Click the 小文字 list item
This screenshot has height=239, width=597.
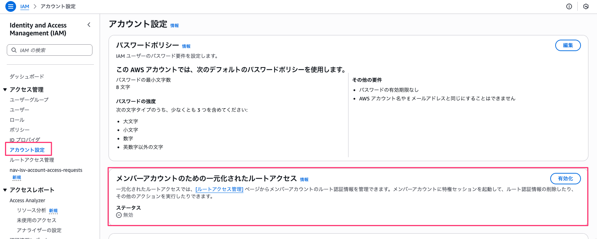click(x=131, y=130)
